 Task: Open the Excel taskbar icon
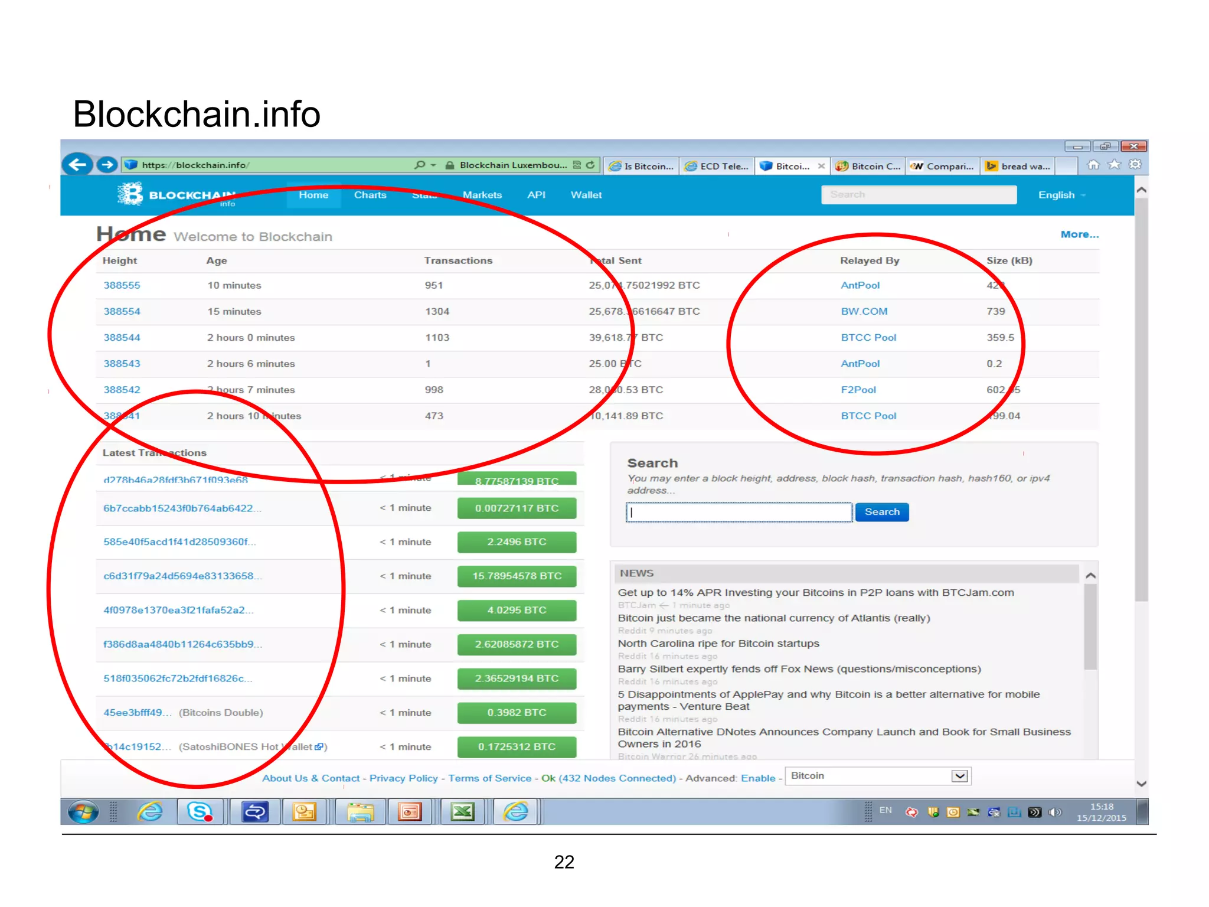[x=462, y=812]
